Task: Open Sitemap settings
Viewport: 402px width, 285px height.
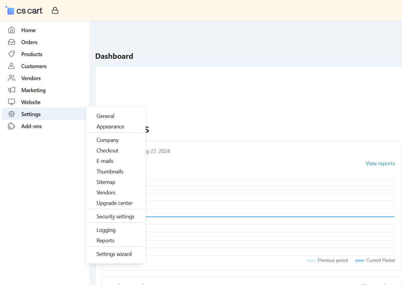Action: pyautogui.click(x=106, y=182)
